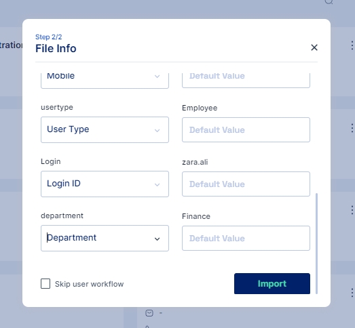Click the chevron arrow in the Login ID dropdown
Image resolution: width=355 pixels, height=328 pixels.
(x=157, y=185)
